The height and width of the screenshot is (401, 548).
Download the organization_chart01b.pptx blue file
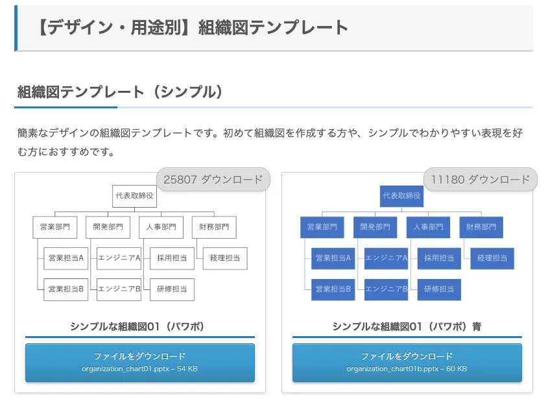[x=407, y=362]
